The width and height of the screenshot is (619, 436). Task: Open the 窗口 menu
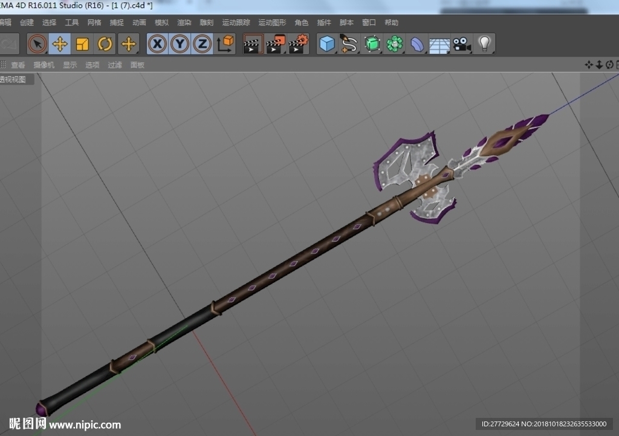(369, 22)
